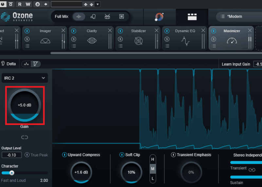
Task: Toggle Upward Compress on or off
Action: tap(65, 155)
